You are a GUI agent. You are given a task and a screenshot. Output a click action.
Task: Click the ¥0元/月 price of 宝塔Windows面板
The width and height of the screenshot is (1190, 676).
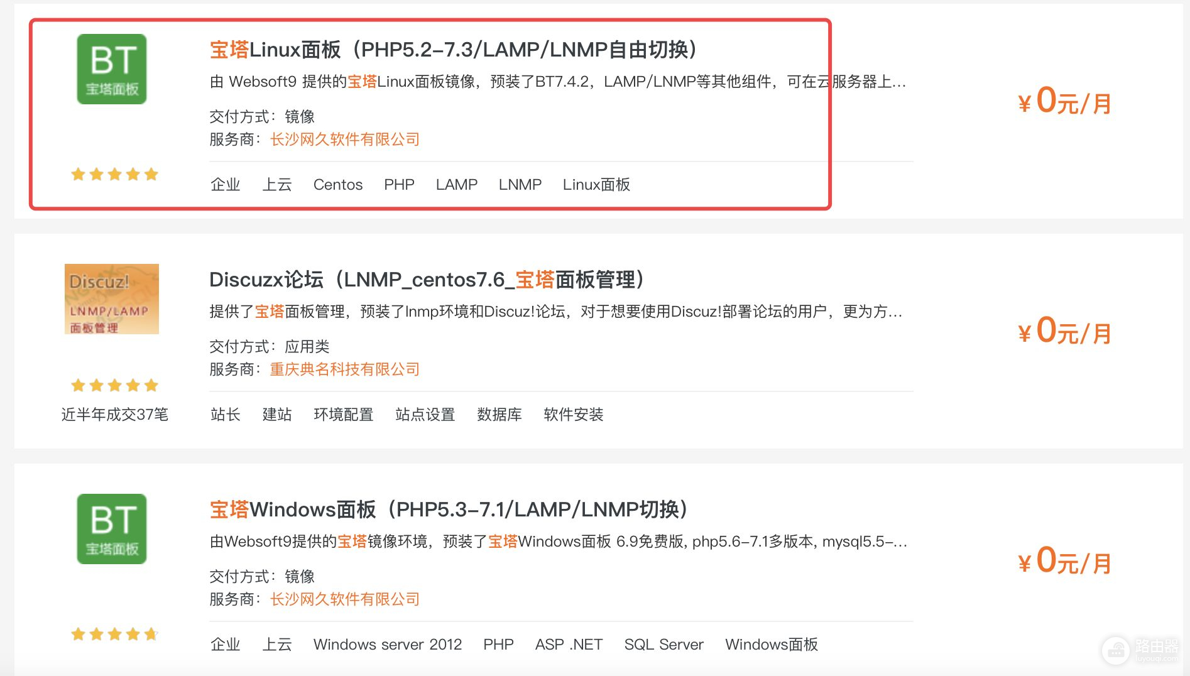pos(1065,561)
